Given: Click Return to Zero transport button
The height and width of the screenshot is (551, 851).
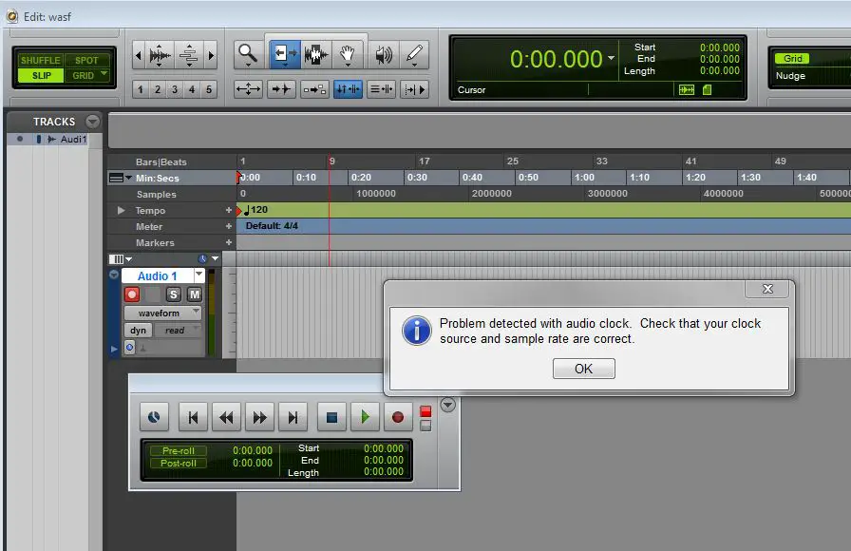Looking at the screenshot, I should (193, 416).
